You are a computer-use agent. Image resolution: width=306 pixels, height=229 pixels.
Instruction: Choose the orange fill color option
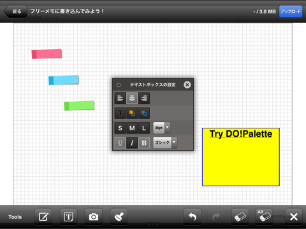(x=132, y=113)
